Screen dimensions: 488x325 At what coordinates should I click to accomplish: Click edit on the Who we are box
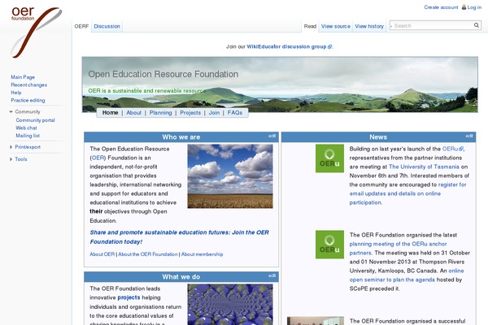(x=272, y=136)
